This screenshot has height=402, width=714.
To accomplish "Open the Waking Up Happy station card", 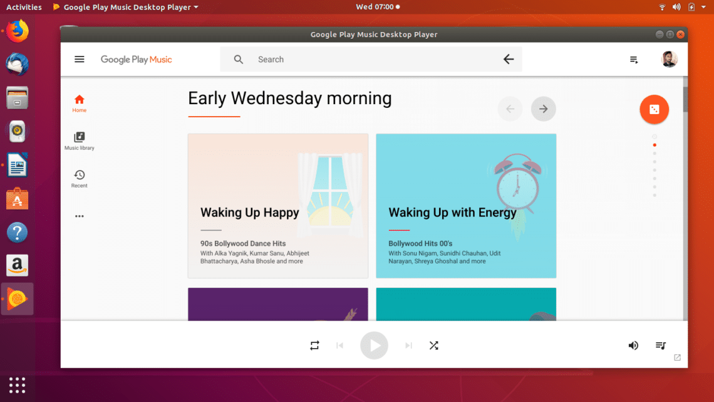I will pyautogui.click(x=277, y=206).
